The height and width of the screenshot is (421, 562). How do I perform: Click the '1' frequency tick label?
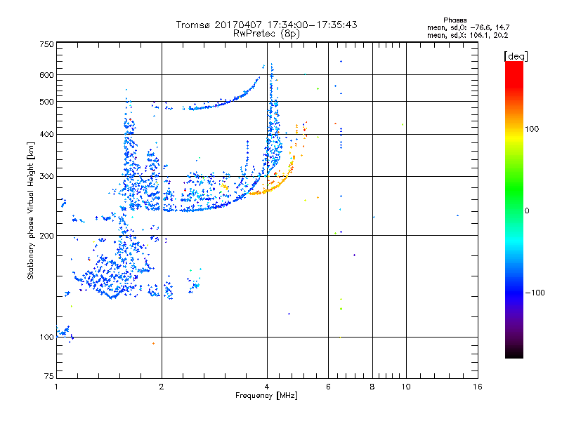[x=56, y=387]
